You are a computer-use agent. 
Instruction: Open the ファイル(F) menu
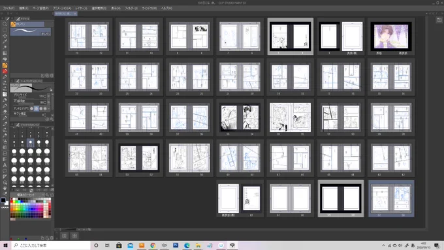[x=8, y=8]
